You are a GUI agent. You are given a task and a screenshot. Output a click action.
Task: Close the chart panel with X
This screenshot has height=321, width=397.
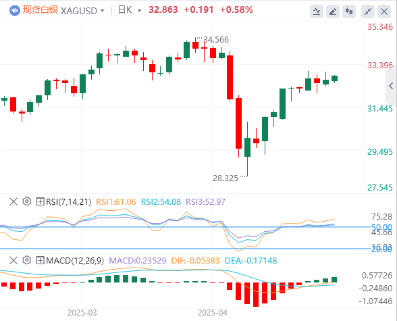[384, 11]
